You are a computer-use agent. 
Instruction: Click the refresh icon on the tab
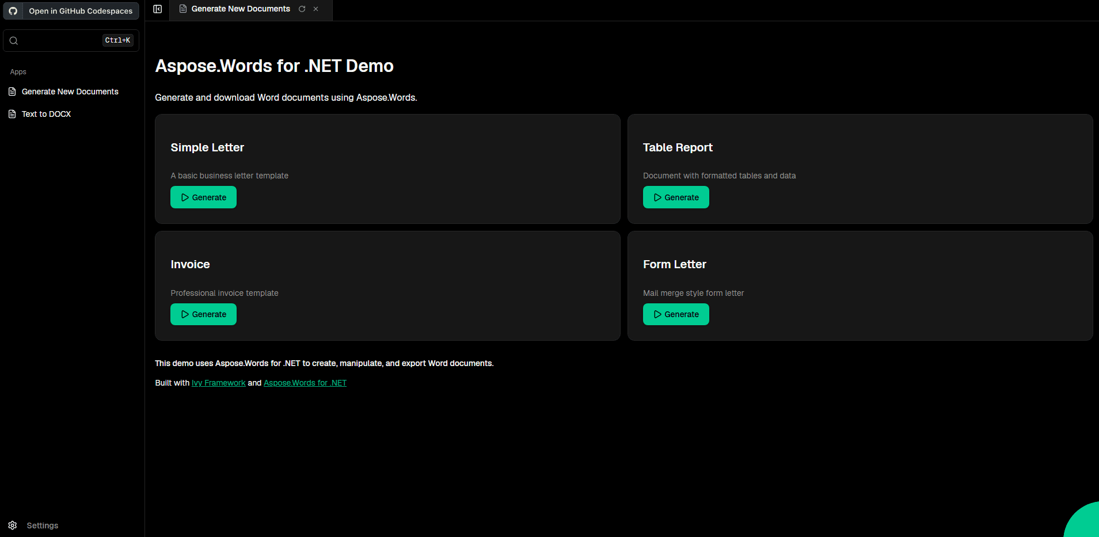pyautogui.click(x=302, y=9)
